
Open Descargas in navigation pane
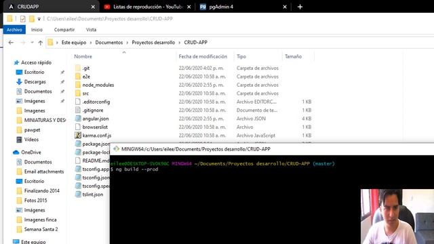35,82
